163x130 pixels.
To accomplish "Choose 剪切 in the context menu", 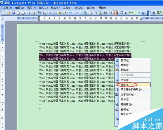I will [133, 60].
